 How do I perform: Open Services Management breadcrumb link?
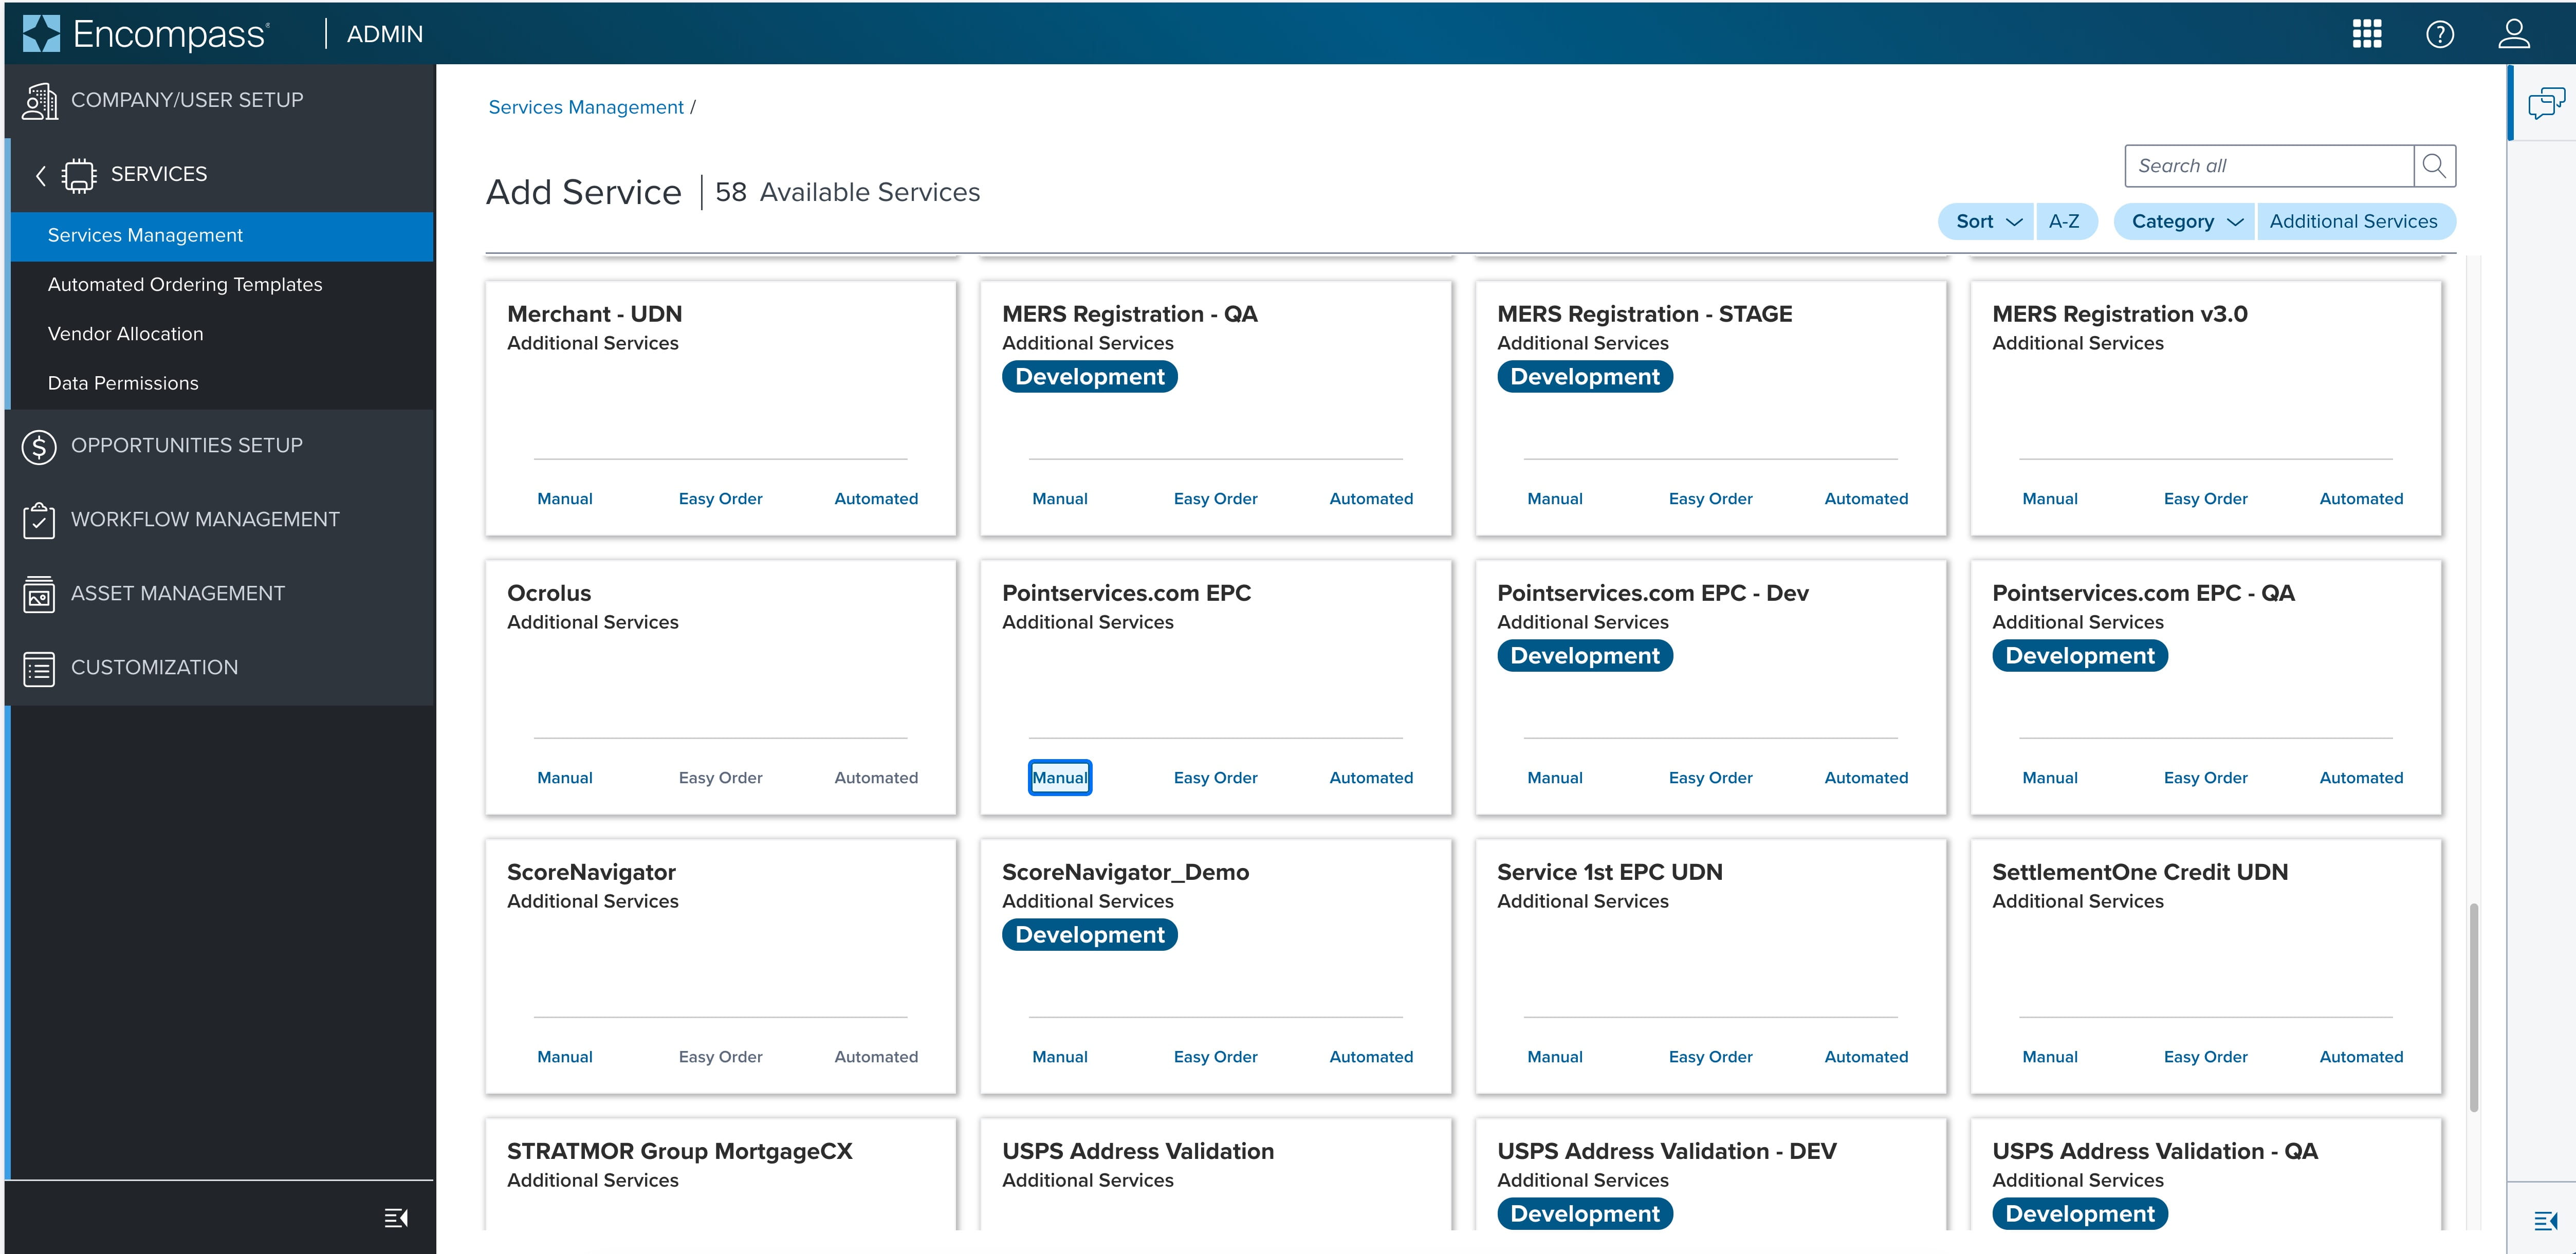586,107
